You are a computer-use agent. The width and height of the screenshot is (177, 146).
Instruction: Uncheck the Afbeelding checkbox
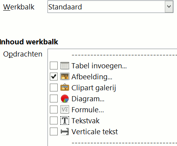pos(54,77)
